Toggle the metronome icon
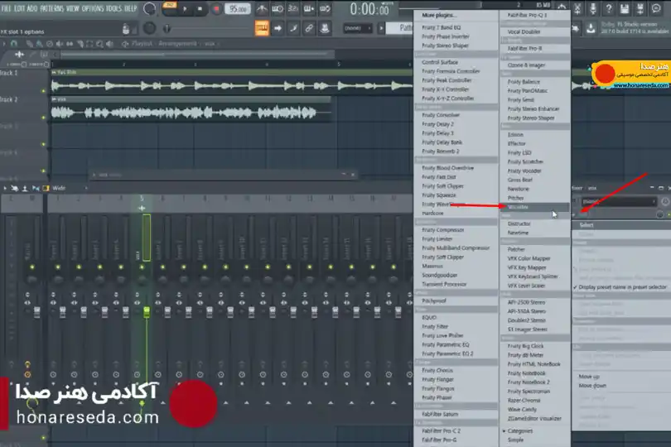Image resolution: width=671 pixels, height=447 pixels. coord(262,8)
